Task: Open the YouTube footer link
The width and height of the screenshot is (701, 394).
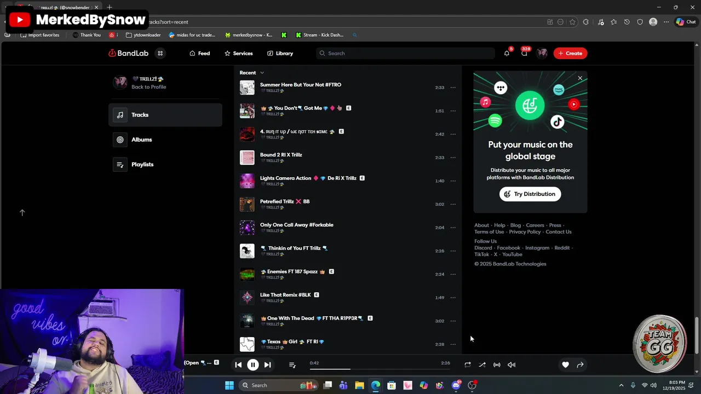Action: 512,254
